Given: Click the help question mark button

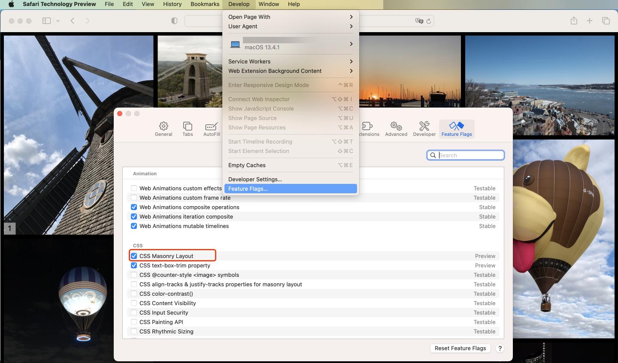Looking at the screenshot, I should [500, 348].
